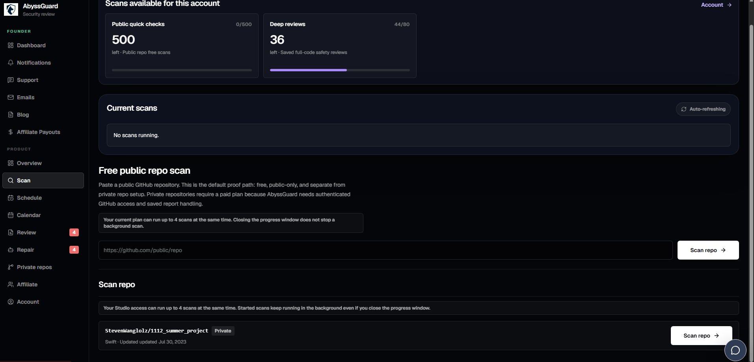Click the Private repos branch icon
This screenshot has height=362, width=754.
click(x=11, y=267)
